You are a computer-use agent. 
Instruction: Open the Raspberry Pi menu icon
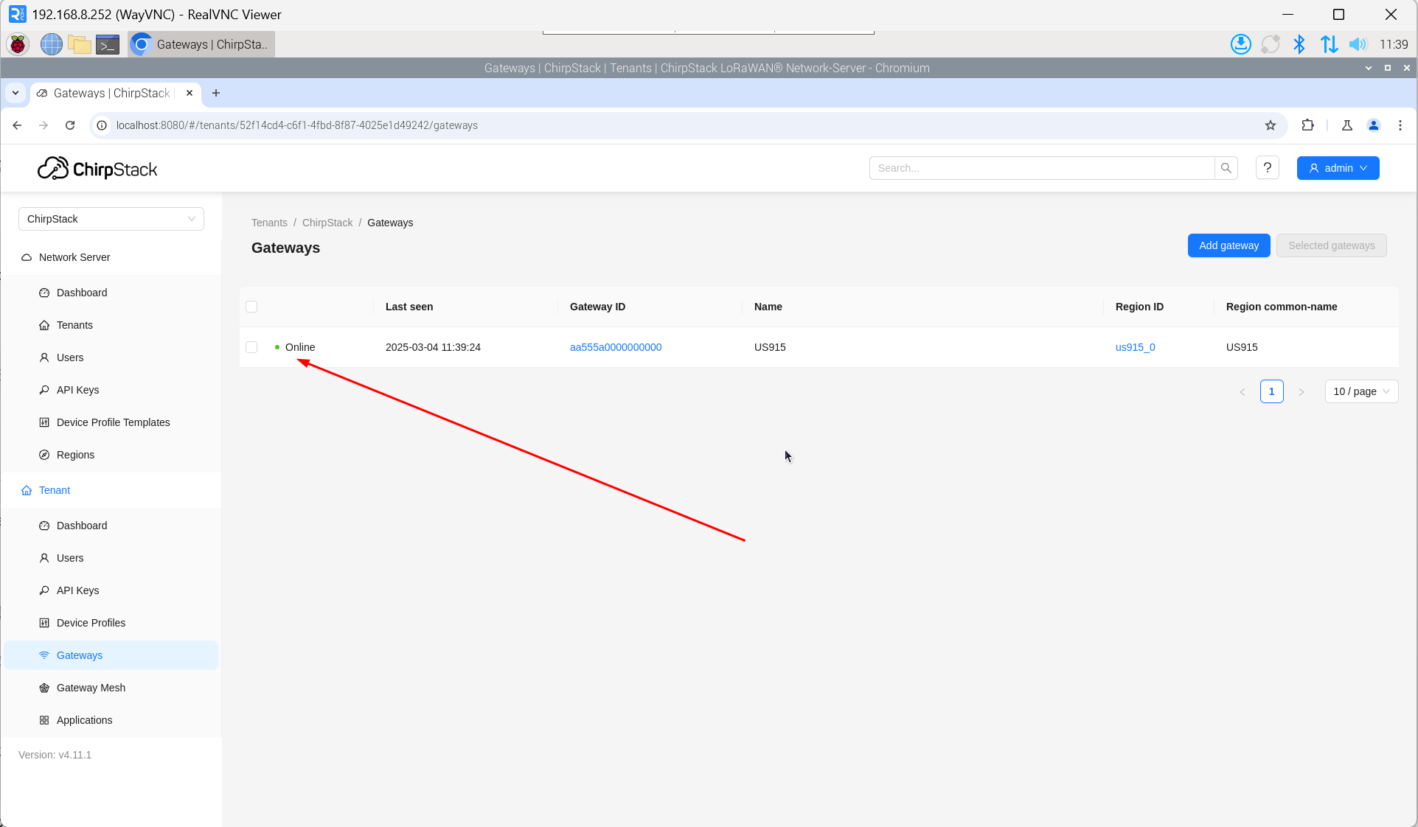[x=18, y=45]
